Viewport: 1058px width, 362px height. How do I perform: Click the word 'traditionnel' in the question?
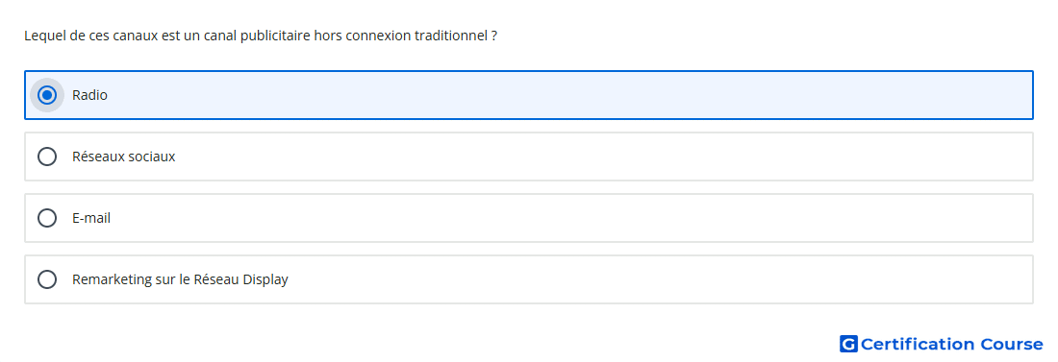point(450,36)
